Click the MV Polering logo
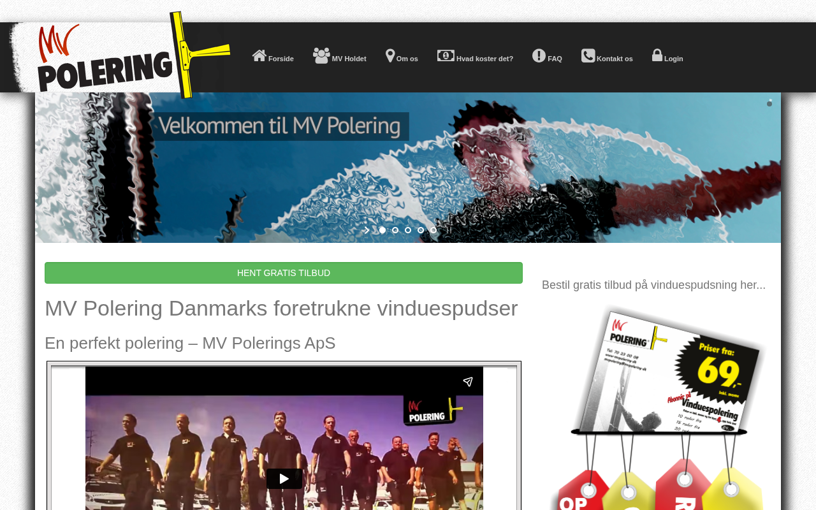The image size is (816, 510). [120, 55]
